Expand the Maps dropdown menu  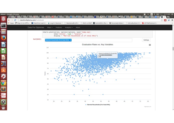(x=50, y=27)
